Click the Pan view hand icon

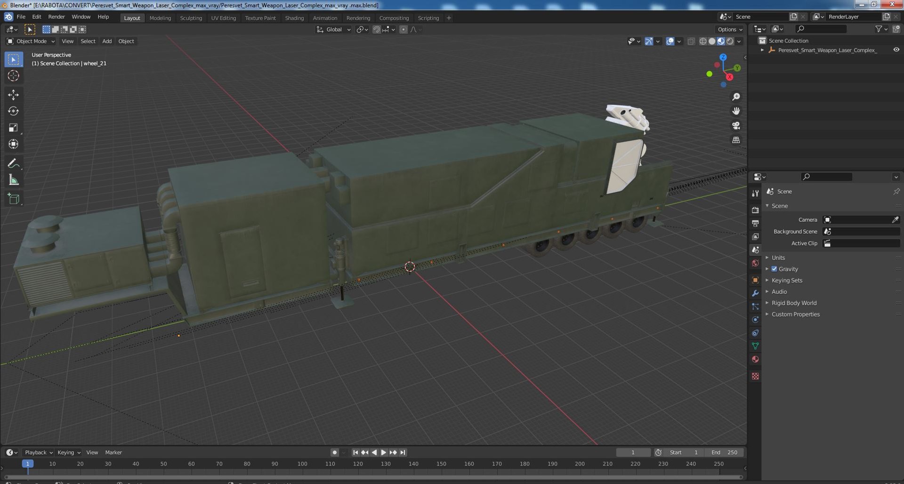736,111
